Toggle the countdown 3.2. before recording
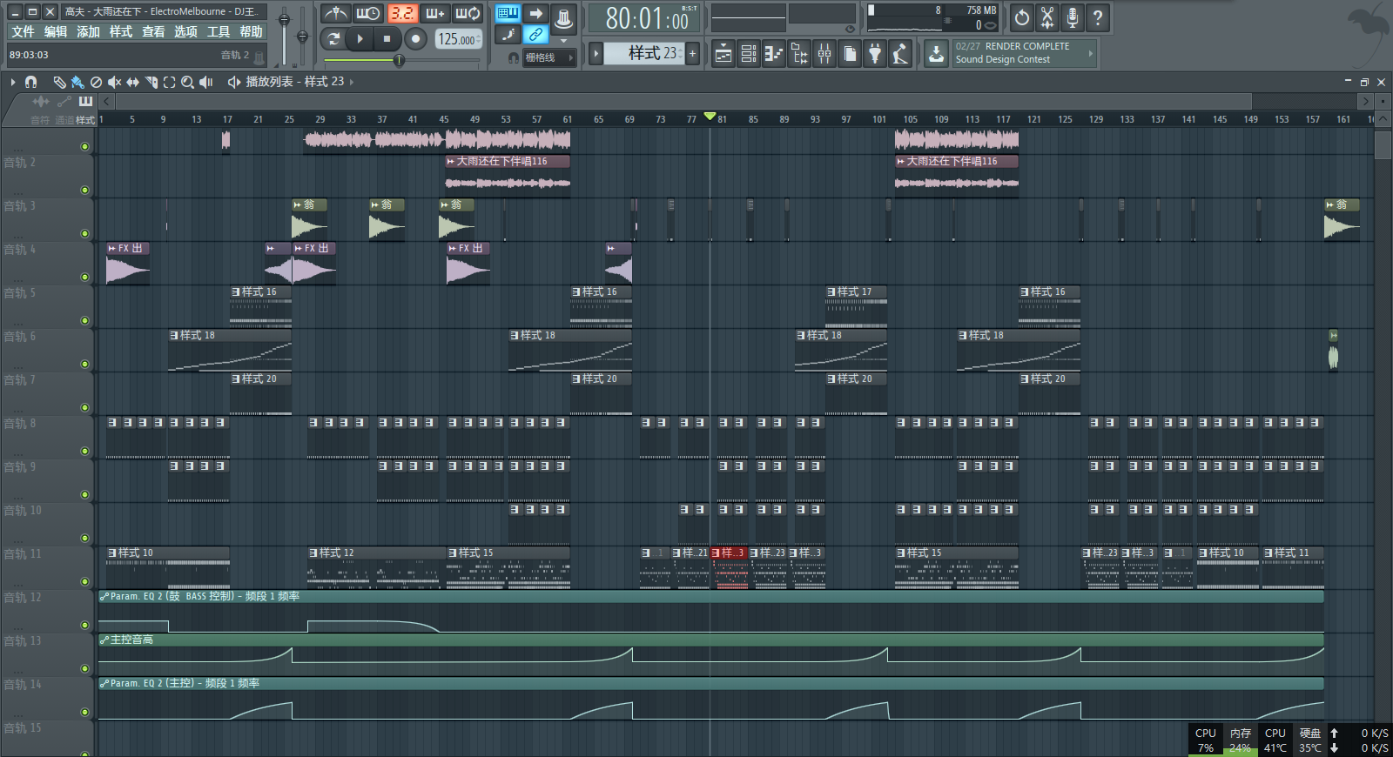 pos(402,14)
